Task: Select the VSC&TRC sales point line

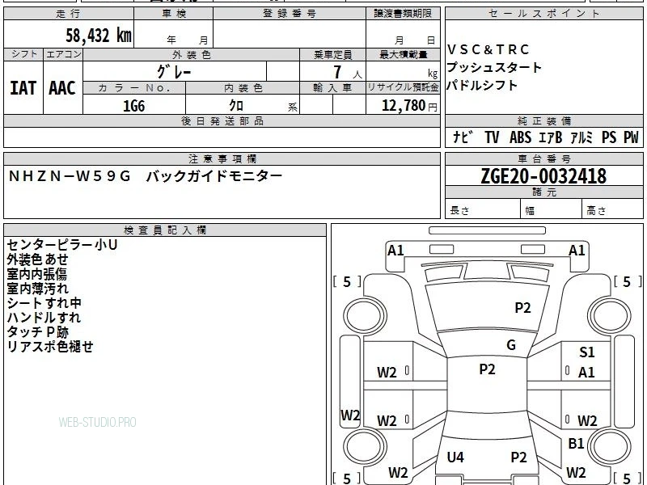Action: pos(488,49)
